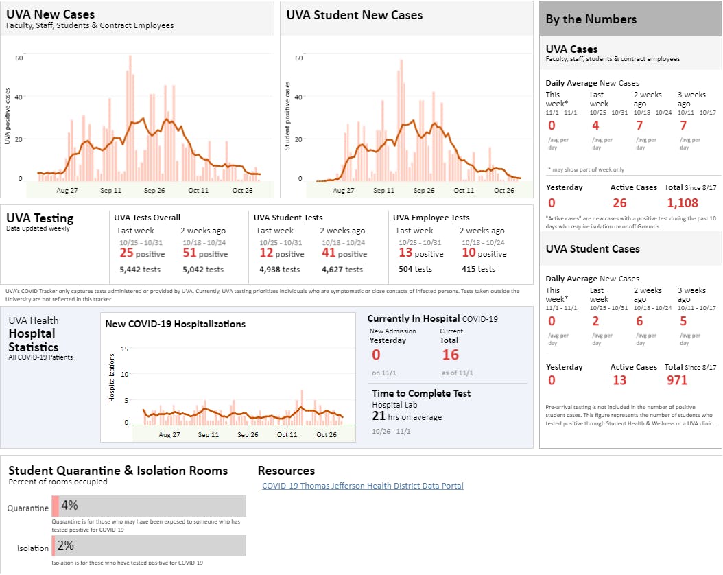Screen dimensions: 723x575
Task: Open the Thomas Jefferson Health District Data Portal link
Action: [x=363, y=486]
